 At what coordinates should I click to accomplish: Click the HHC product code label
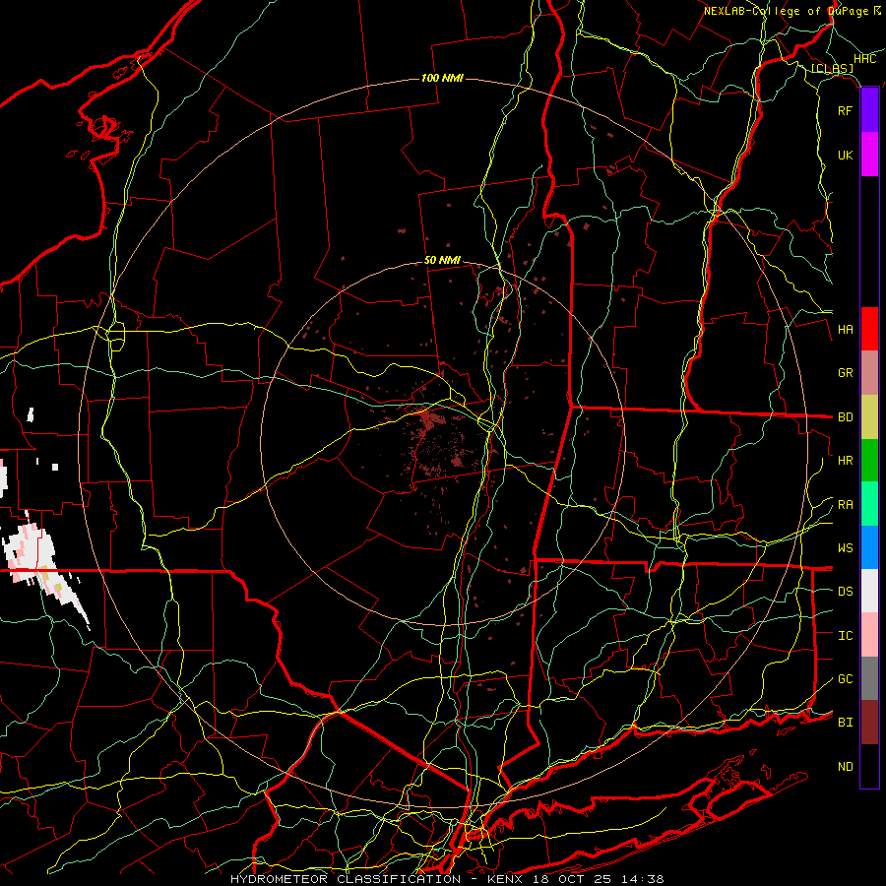click(865, 59)
